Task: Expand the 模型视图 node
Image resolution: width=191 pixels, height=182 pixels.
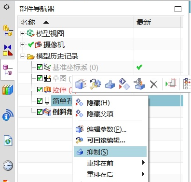Action: tap(23, 33)
